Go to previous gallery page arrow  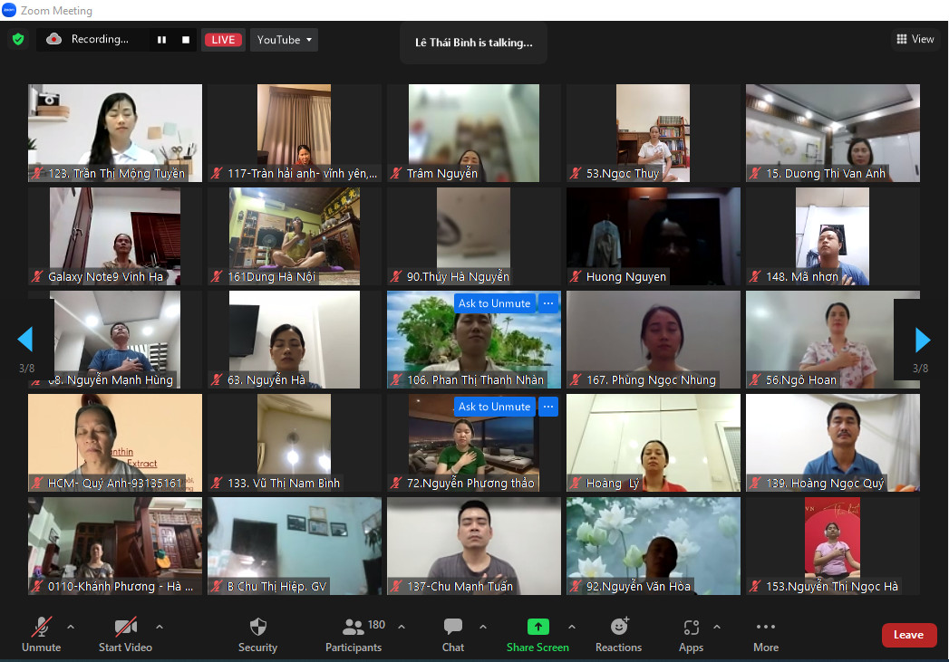(x=25, y=340)
